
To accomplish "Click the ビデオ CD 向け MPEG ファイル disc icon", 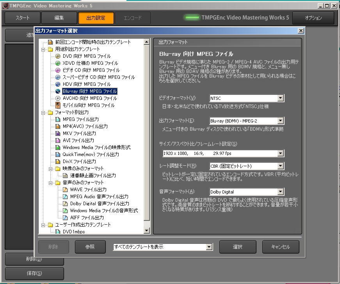I will point(58,70).
